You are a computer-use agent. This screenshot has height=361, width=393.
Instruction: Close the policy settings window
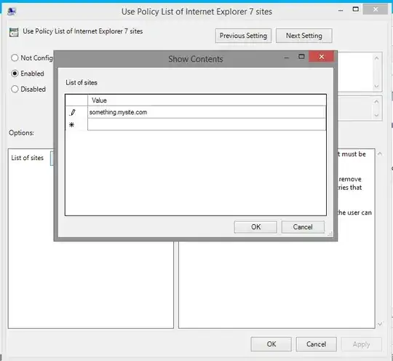(x=376, y=9)
